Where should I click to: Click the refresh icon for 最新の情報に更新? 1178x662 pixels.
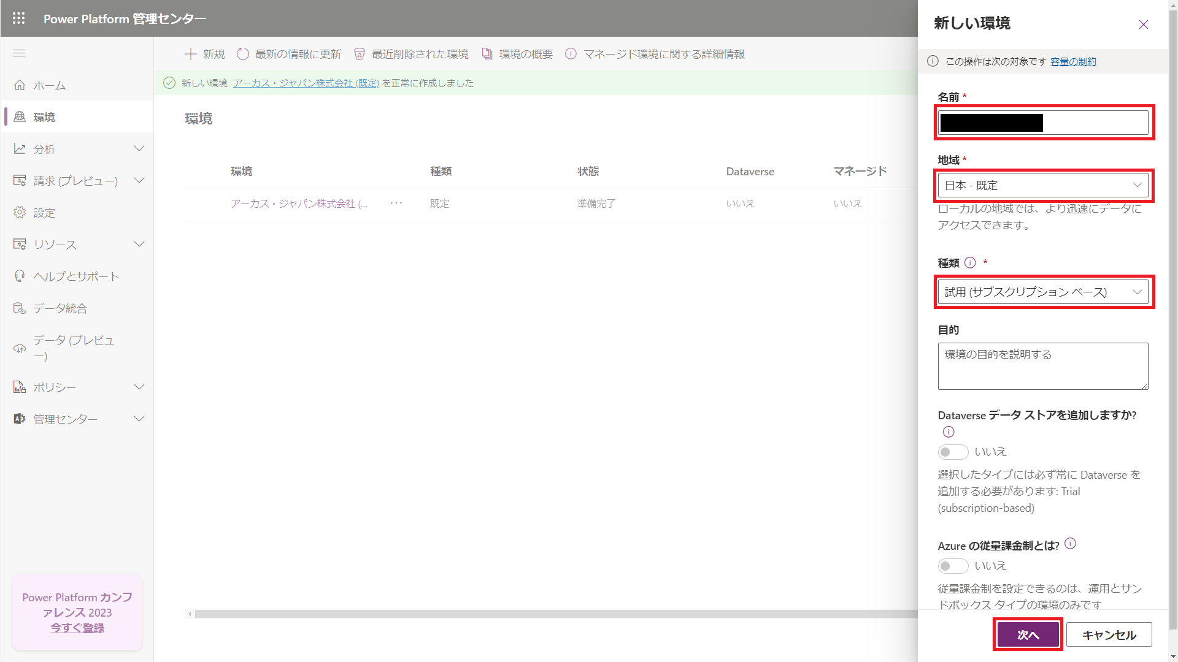point(243,54)
